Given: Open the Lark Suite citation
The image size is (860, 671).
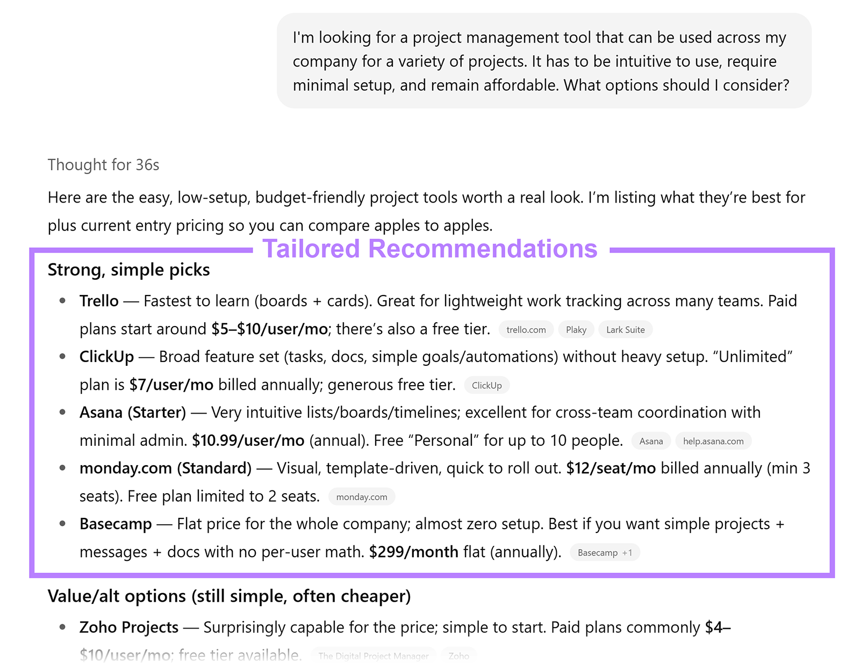Looking at the screenshot, I should [625, 329].
